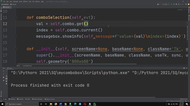This screenshot has width=190, height=106.
Task: Stop the process in Run panel
Action: point(4,74)
